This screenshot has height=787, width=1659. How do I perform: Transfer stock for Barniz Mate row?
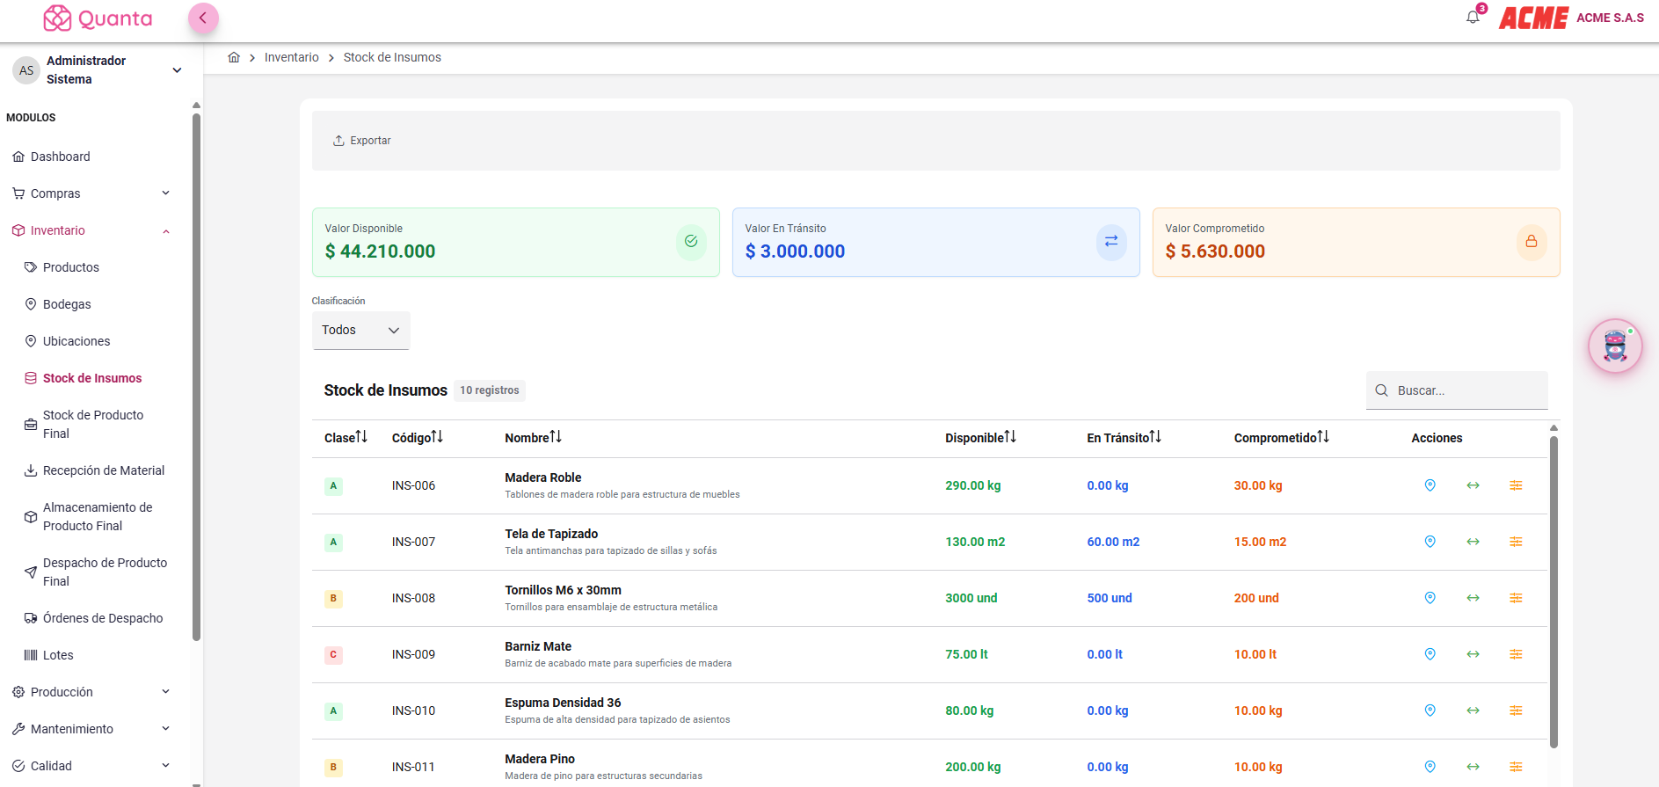[1473, 654]
